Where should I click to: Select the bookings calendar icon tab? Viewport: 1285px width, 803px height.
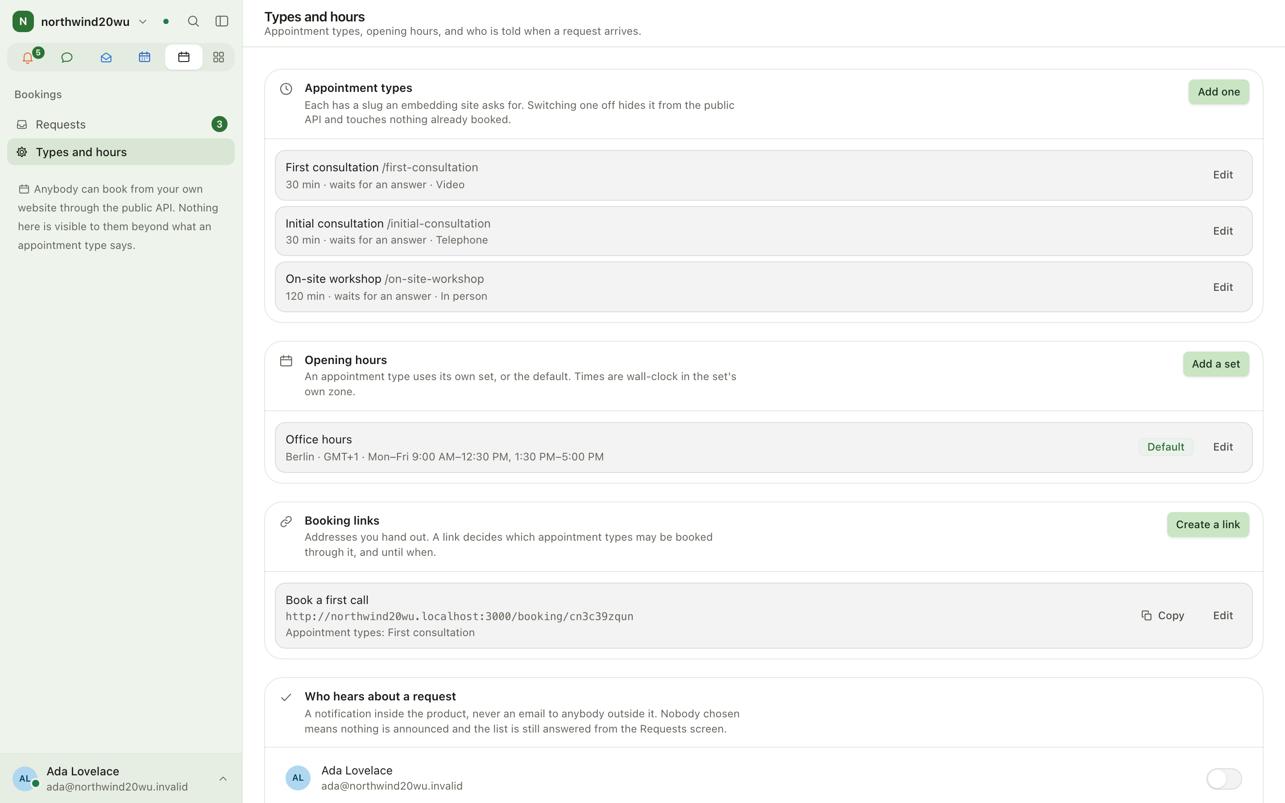184,58
